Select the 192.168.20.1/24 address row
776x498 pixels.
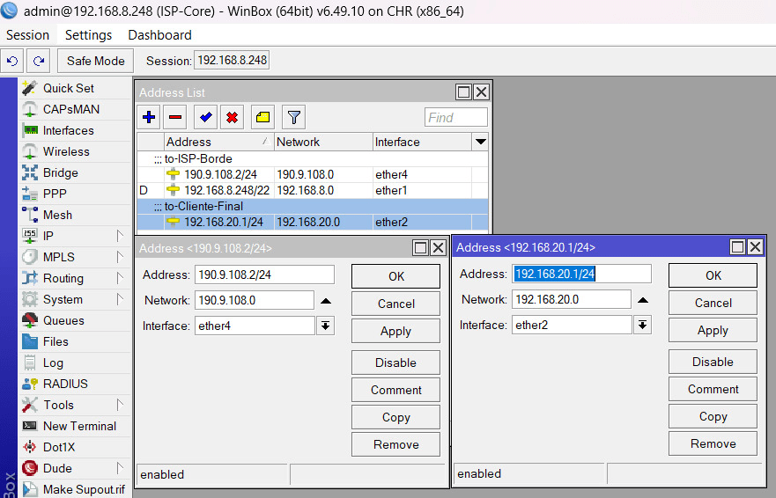click(x=313, y=222)
